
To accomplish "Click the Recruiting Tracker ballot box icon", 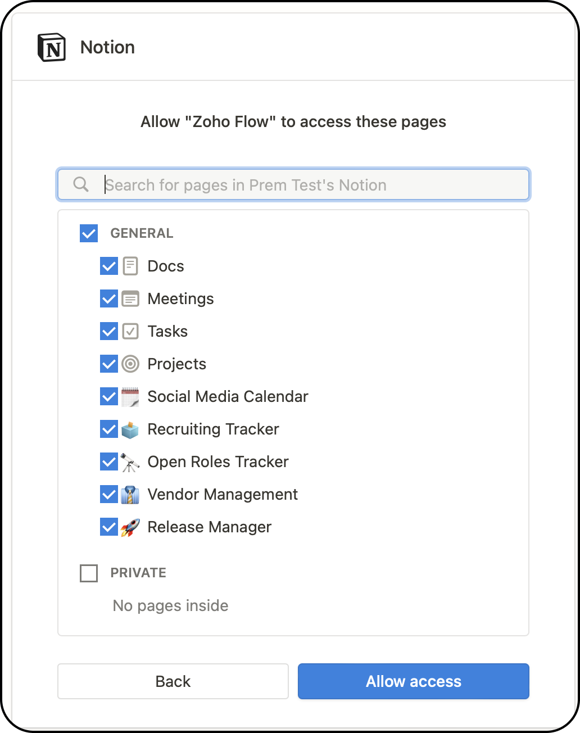I will pos(130,429).
